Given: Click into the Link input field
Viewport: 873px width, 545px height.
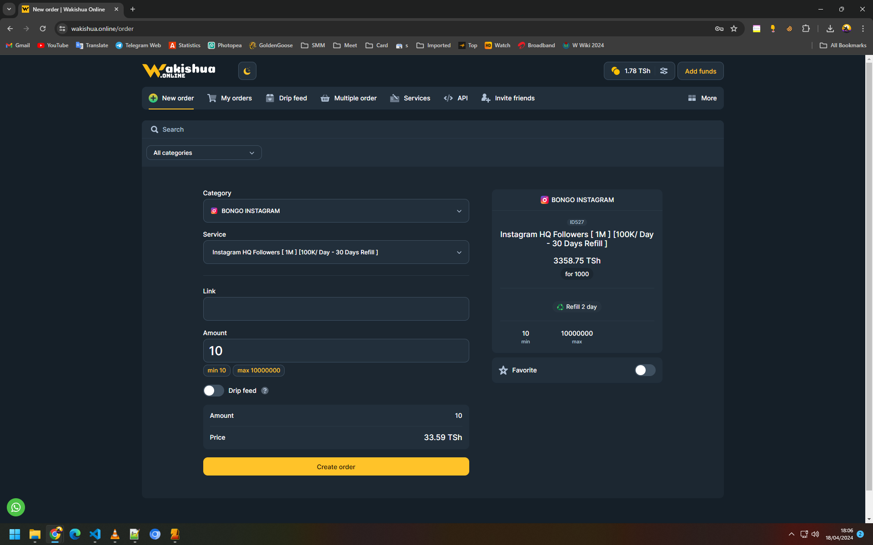Looking at the screenshot, I should click(x=336, y=309).
